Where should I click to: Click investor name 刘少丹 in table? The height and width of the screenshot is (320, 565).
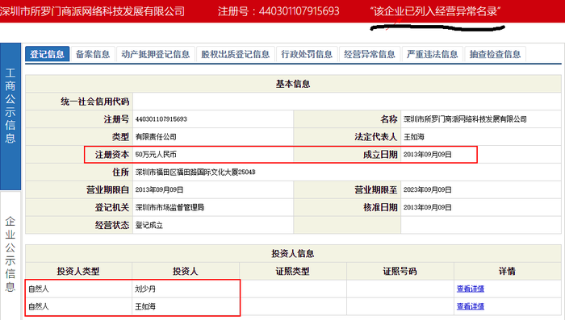(x=145, y=289)
